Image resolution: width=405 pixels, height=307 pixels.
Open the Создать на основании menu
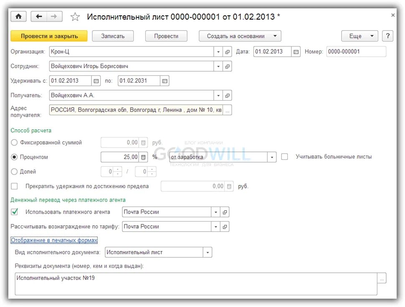(x=240, y=36)
